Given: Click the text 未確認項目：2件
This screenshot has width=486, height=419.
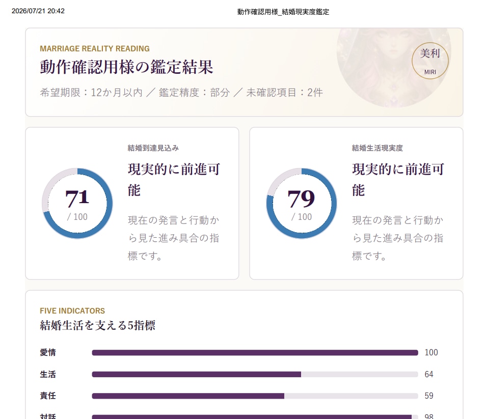Looking at the screenshot, I should pyautogui.click(x=285, y=92).
